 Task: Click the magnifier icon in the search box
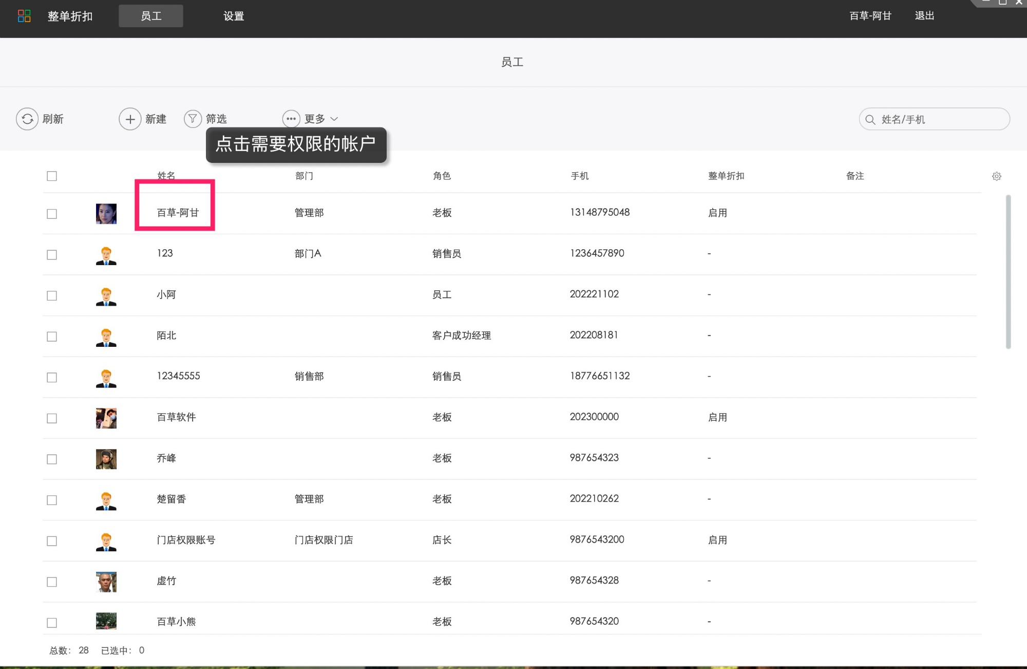870,119
